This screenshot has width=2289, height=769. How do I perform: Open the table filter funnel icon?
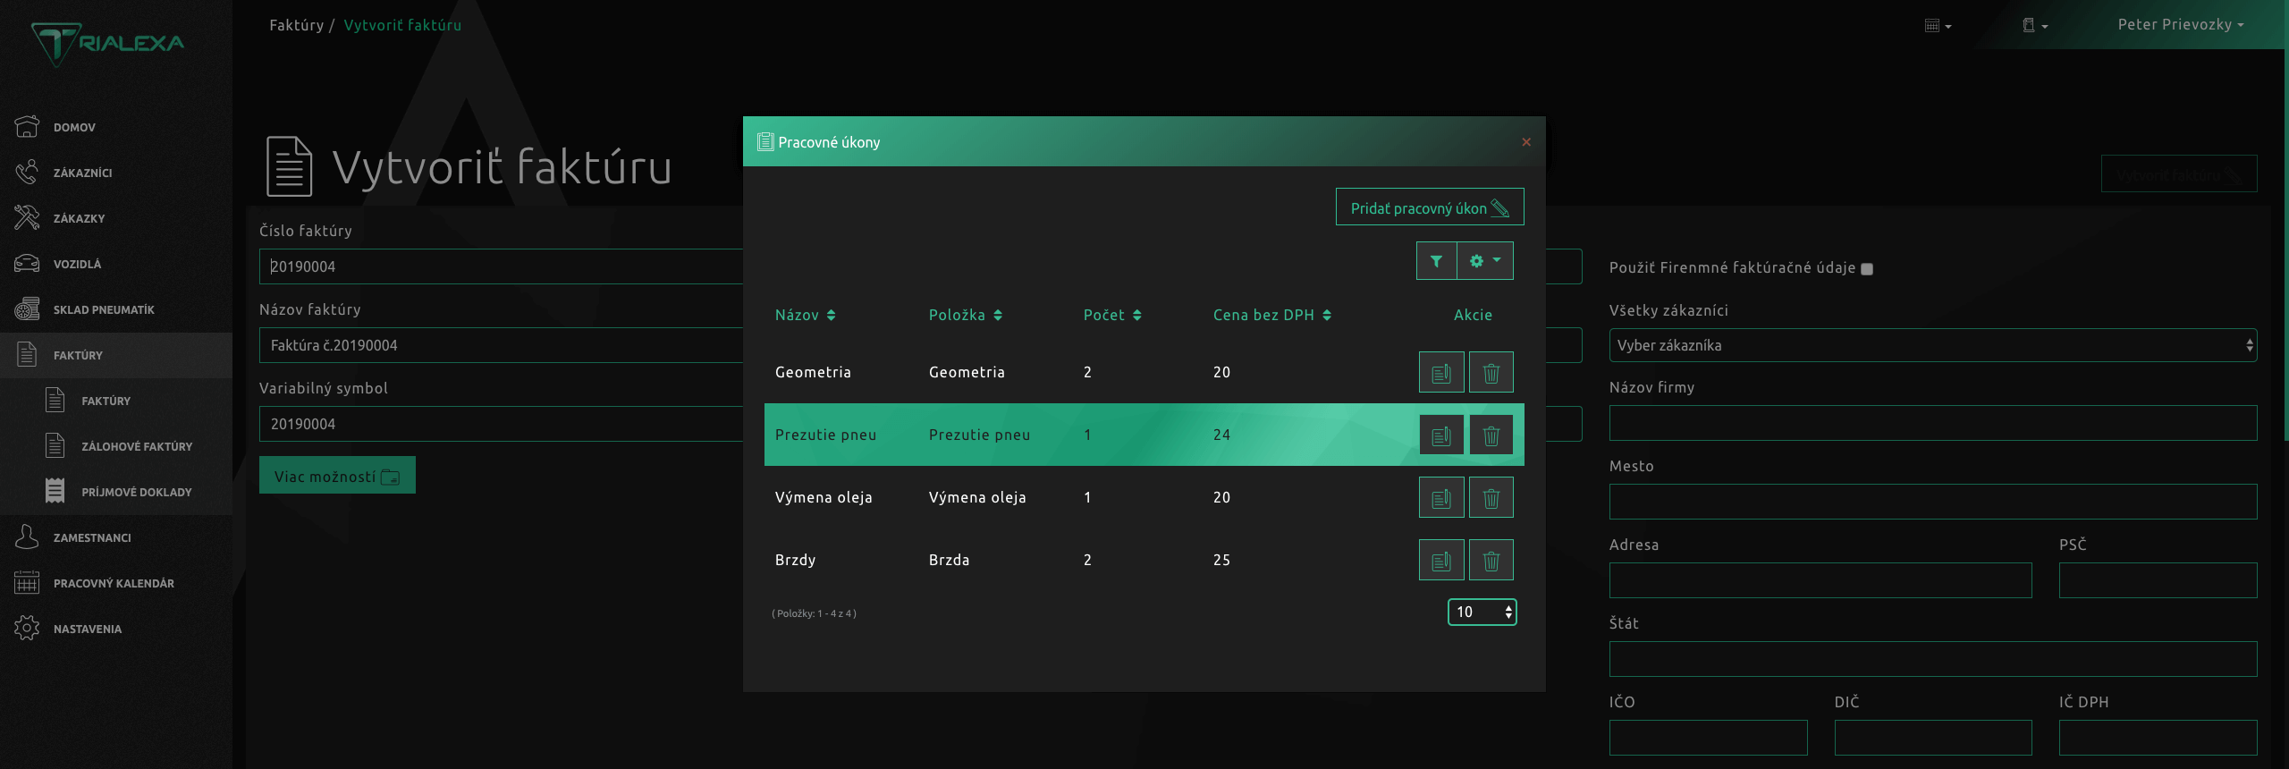click(1436, 261)
